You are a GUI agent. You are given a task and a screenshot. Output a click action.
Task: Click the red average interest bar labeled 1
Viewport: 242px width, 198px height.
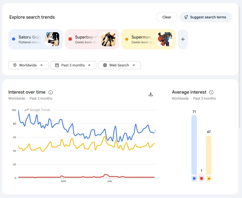(201, 174)
